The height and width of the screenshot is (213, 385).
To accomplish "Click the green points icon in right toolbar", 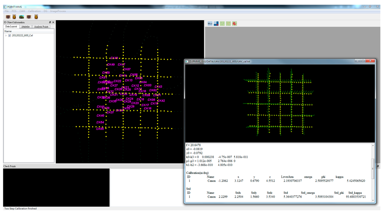I will 222,24.
